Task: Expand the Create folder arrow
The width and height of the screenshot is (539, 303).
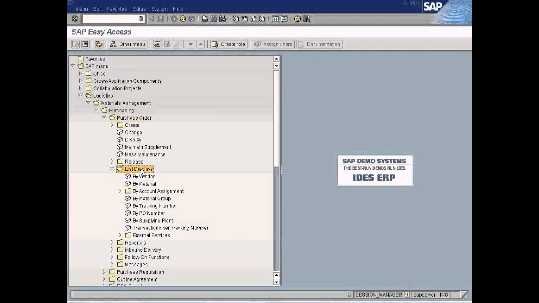Action: (112, 125)
